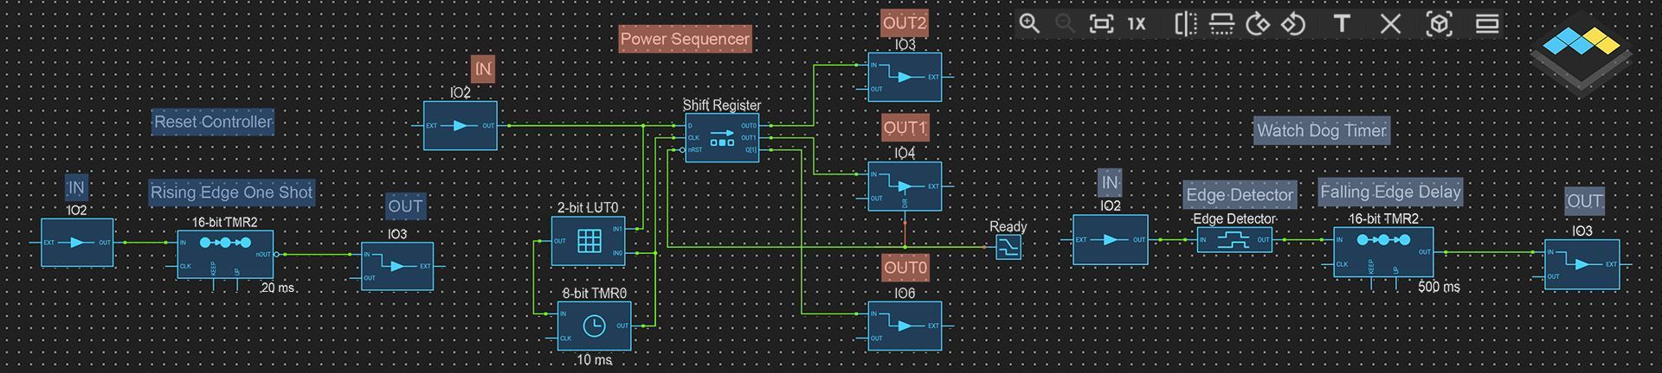
Task: Flip selection vertically using the toolbar icon
Action: tap(1221, 23)
